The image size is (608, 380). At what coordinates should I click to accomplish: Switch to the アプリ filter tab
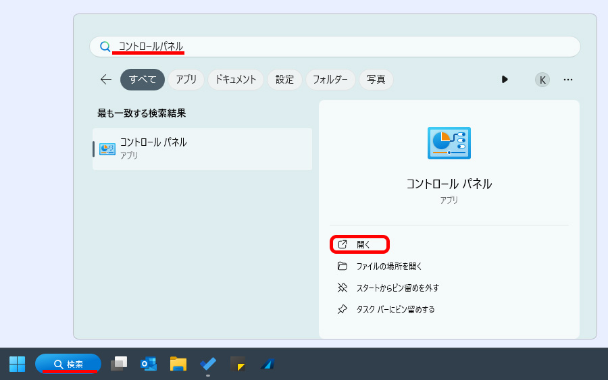(186, 80)
